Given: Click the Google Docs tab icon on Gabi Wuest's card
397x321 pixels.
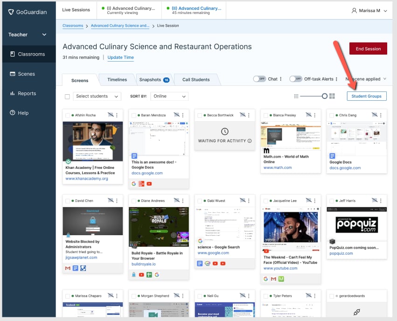Looking at the screenshot, I should click(200, 264).
